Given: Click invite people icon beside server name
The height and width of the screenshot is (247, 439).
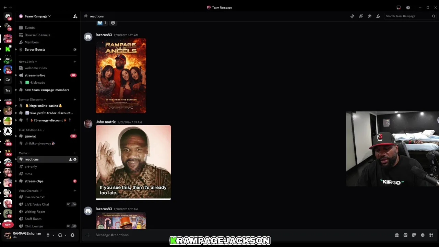Looking at the screenshot, I should 75,16.
